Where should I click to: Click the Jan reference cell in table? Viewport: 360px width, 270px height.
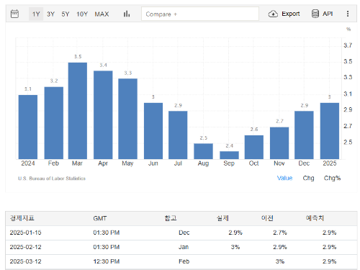click(x=184, y=247)
